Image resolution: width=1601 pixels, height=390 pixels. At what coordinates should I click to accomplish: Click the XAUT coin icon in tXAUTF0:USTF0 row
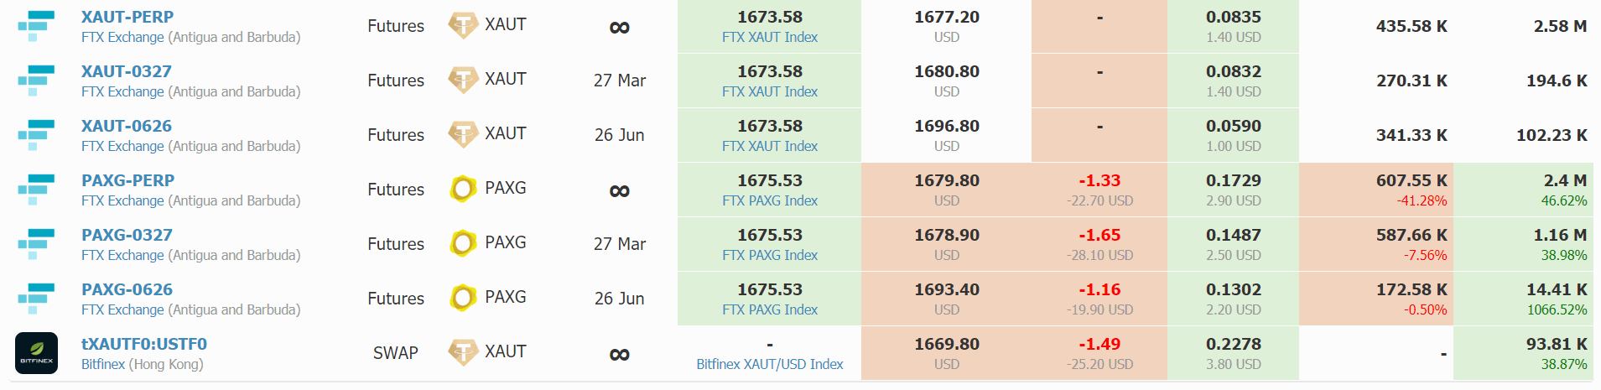463,352
